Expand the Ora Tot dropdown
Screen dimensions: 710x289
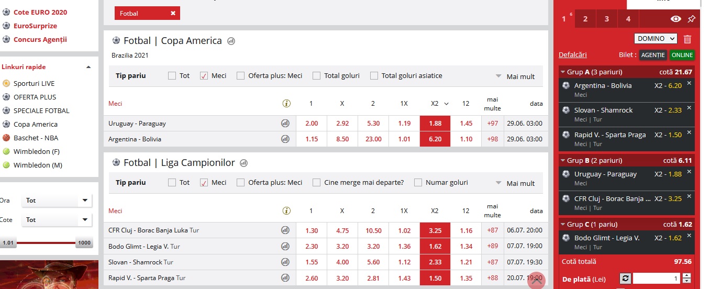coord(57,201)
